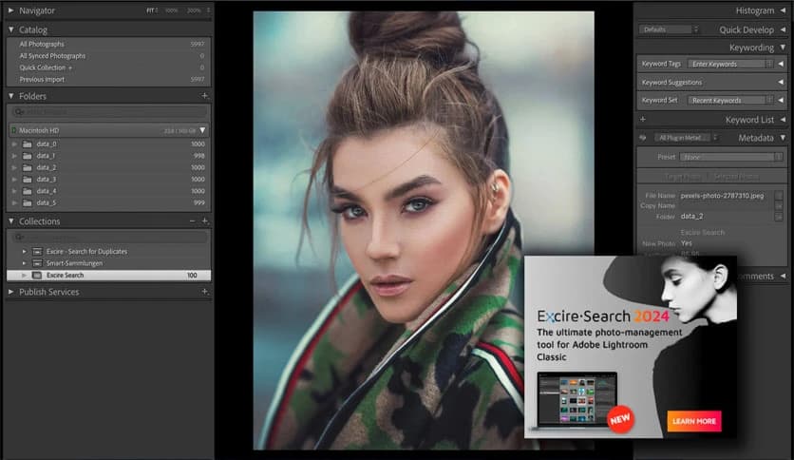Viewport: 794px width, 460px height.
Task: Expand the Keyword Tags section arrow
Action: (781, 64)
